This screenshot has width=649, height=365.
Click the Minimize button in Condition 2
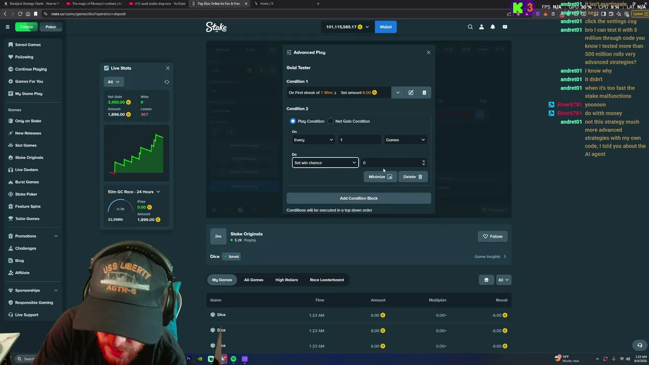(x=380, y=177)
